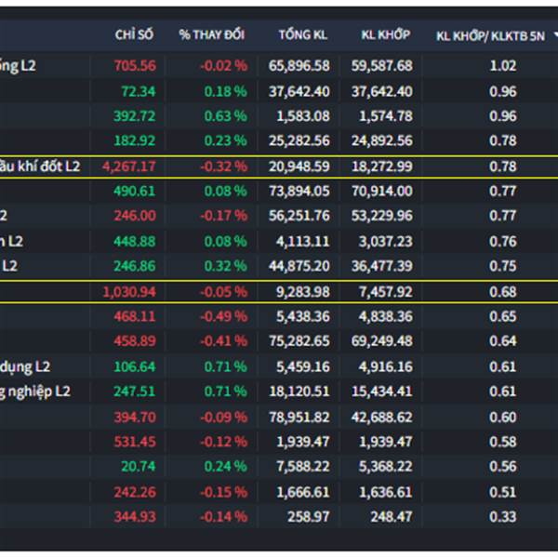The width and height of the screenshot is (558, 558).
Task: Click the index value 1,030.94
Action: 129,291
